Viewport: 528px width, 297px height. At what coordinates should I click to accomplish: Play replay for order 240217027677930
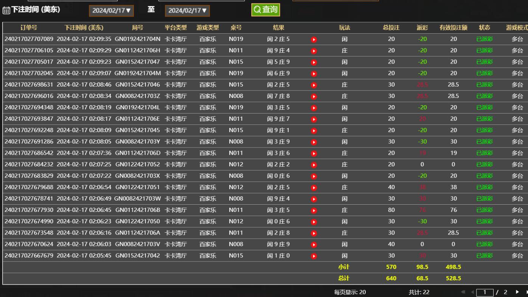(314, 210)
